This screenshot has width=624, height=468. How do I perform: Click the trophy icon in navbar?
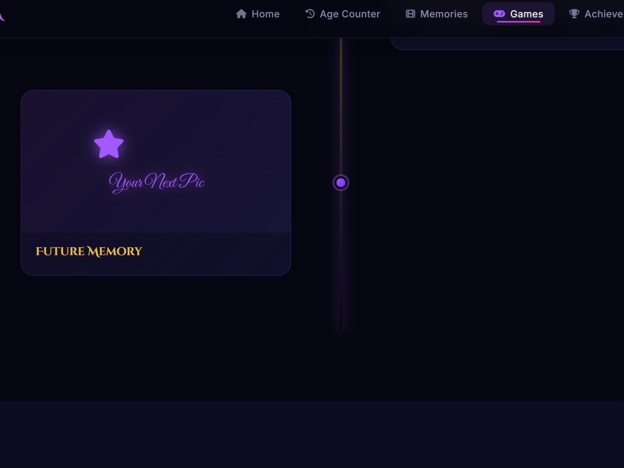click(x=574, y=14)
